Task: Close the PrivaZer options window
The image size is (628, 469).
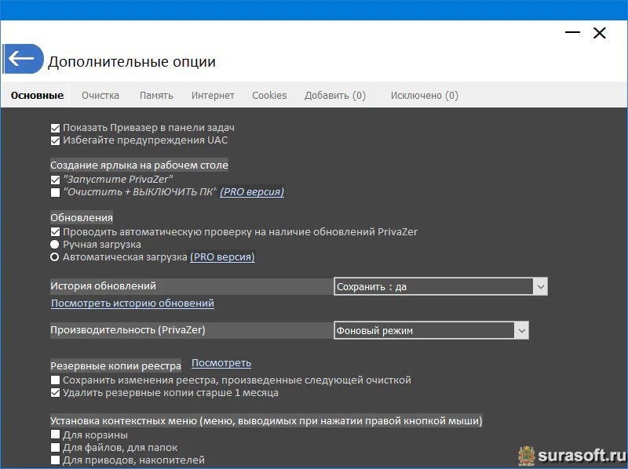Action: (x=600, y=33)
